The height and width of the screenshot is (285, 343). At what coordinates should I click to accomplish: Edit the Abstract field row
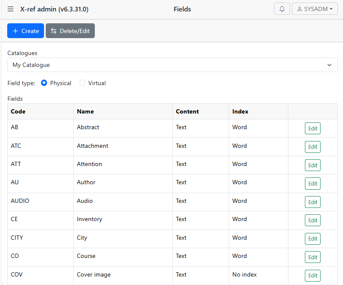(313, 128)
